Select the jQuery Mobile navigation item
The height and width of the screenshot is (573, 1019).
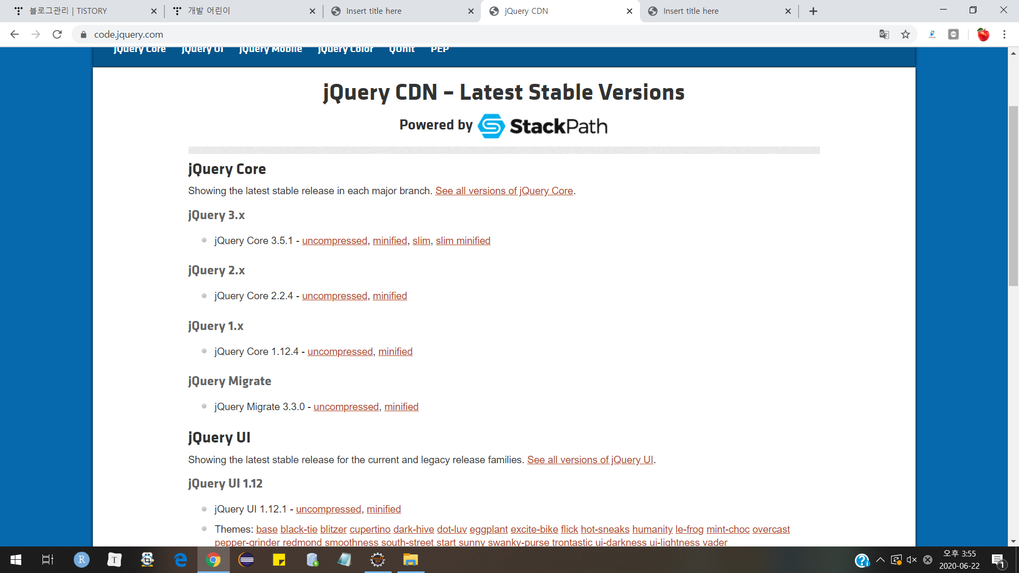tap(270, 49)
